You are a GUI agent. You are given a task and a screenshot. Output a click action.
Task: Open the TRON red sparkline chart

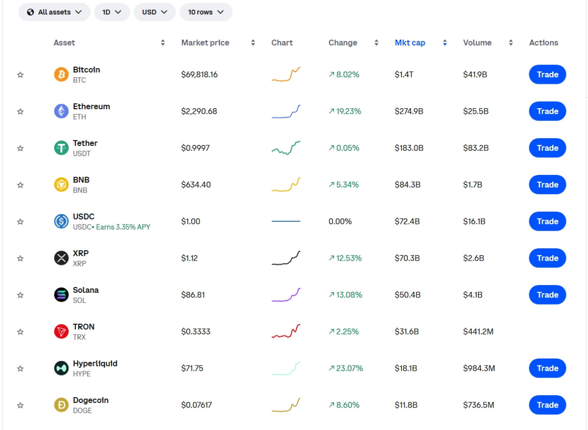coord(286,332)
